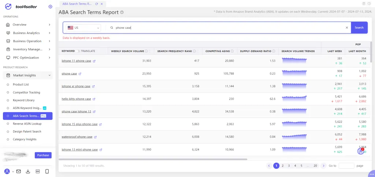Select ABA Search Terms sidebar item

[x=28, y=116]
